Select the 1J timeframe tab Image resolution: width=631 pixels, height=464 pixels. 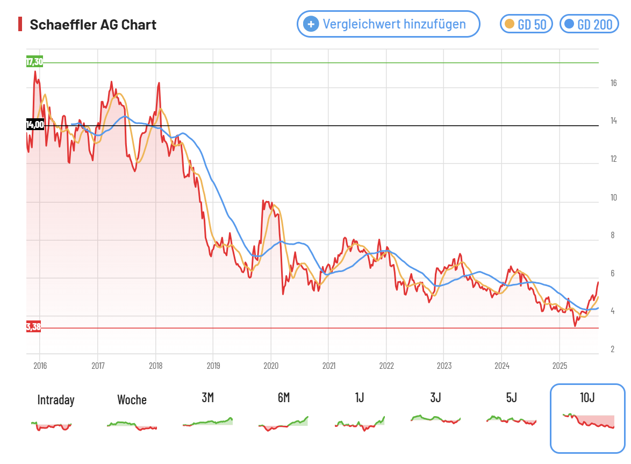360,398
